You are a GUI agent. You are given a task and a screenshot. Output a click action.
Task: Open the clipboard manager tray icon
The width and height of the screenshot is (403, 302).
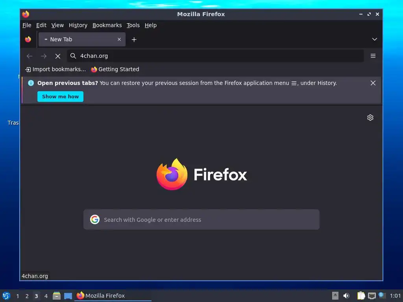point(361,296)
